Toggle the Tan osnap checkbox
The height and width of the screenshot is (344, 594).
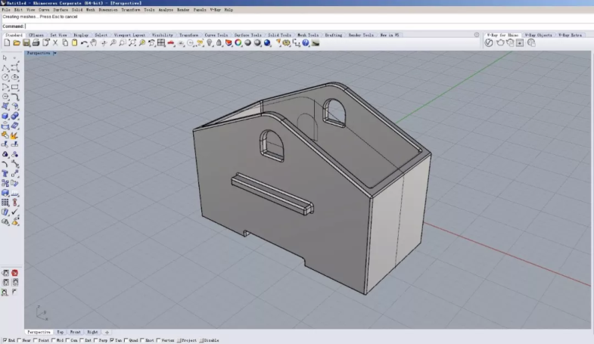(x=112, y=341)
